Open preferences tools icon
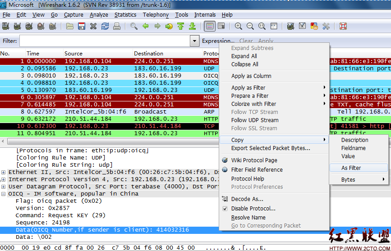391x251 pixels. pos(326,26)
